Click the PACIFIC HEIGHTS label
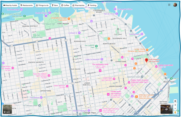 click(36, 62)
